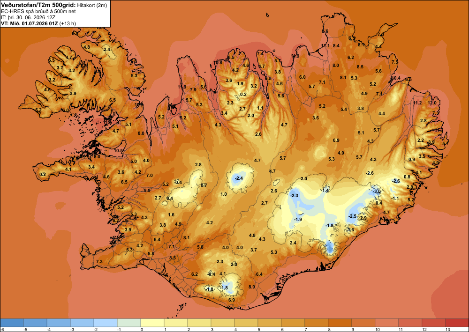The height and width of the screenshot is (332, 469).
Task: Click the '1.6' temperature value
Action: pos(171,214)
